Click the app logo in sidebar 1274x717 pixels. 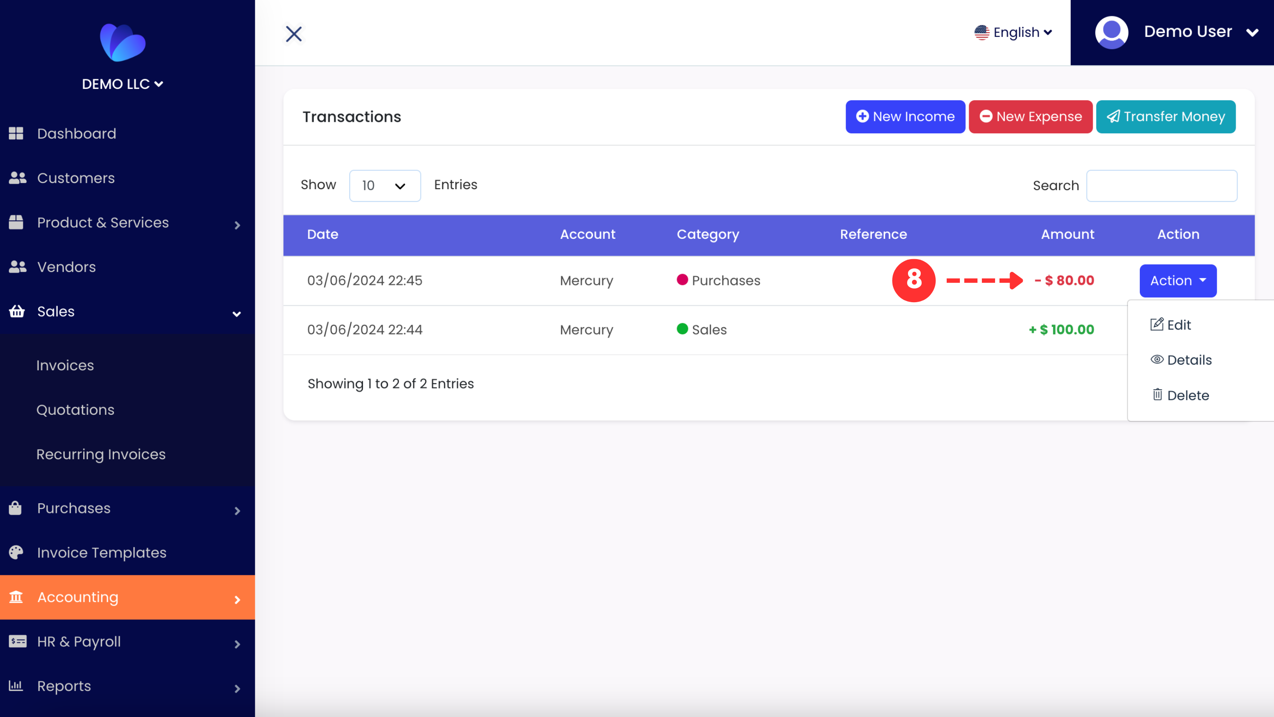tap(123, 43)
